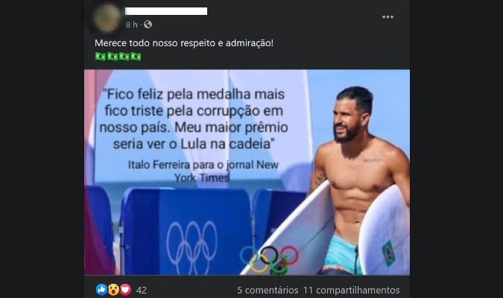Viewport: 503px width, 298px height.
Task: Click the 42 reactions count
Action: click(x=142, y=291)
